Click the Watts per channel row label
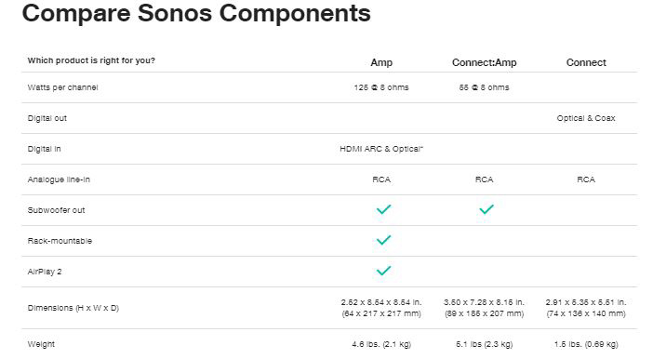 click(x=63, y=87)
